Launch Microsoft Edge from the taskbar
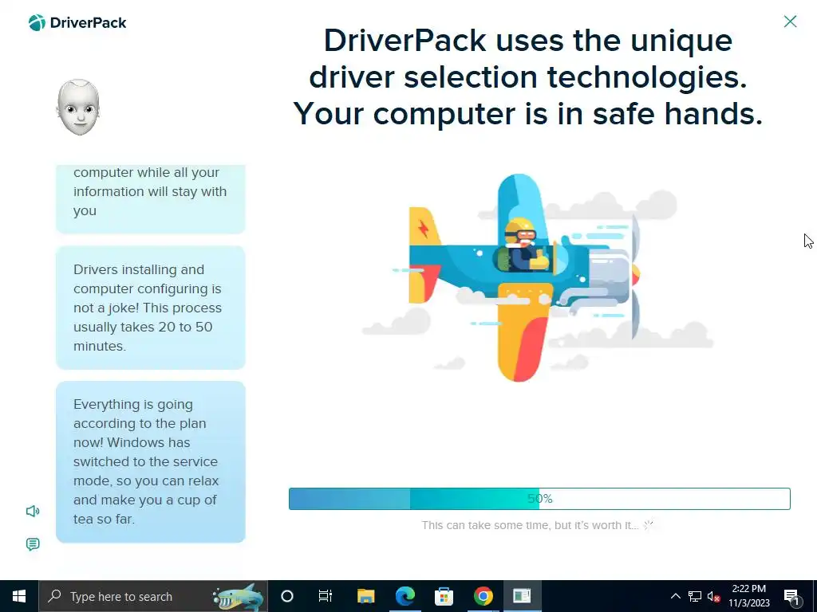The height and width of the screenshot is (612, 817). [405, 596]
